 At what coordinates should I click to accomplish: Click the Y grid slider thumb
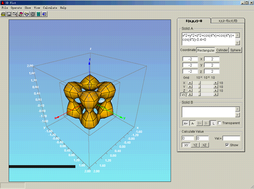(x=199, y=87)
